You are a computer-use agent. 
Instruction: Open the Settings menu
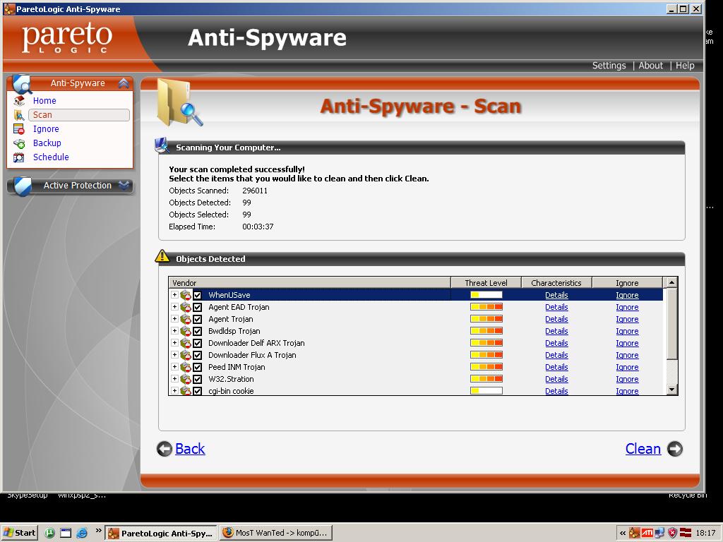[609, 66]
